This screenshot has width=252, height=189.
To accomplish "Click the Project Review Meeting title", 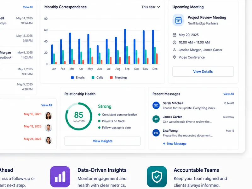I will click(207, 17).
